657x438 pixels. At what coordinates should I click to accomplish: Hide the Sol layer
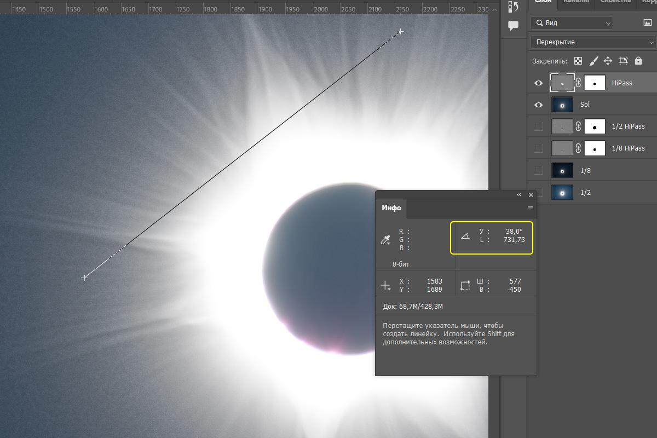[539, 105]
